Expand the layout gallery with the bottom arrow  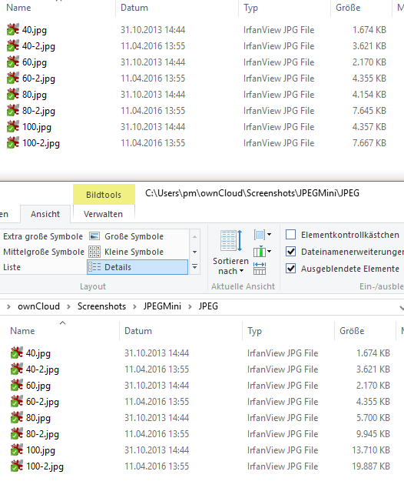click(194, 267)
